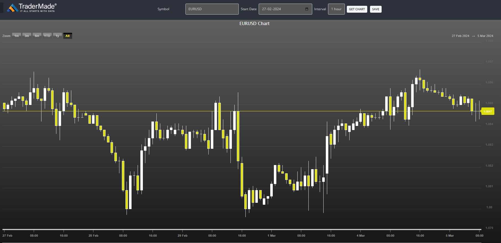Click the GET CHART button
The width and height of the screenshot is (501, 243).
point(357,9)
